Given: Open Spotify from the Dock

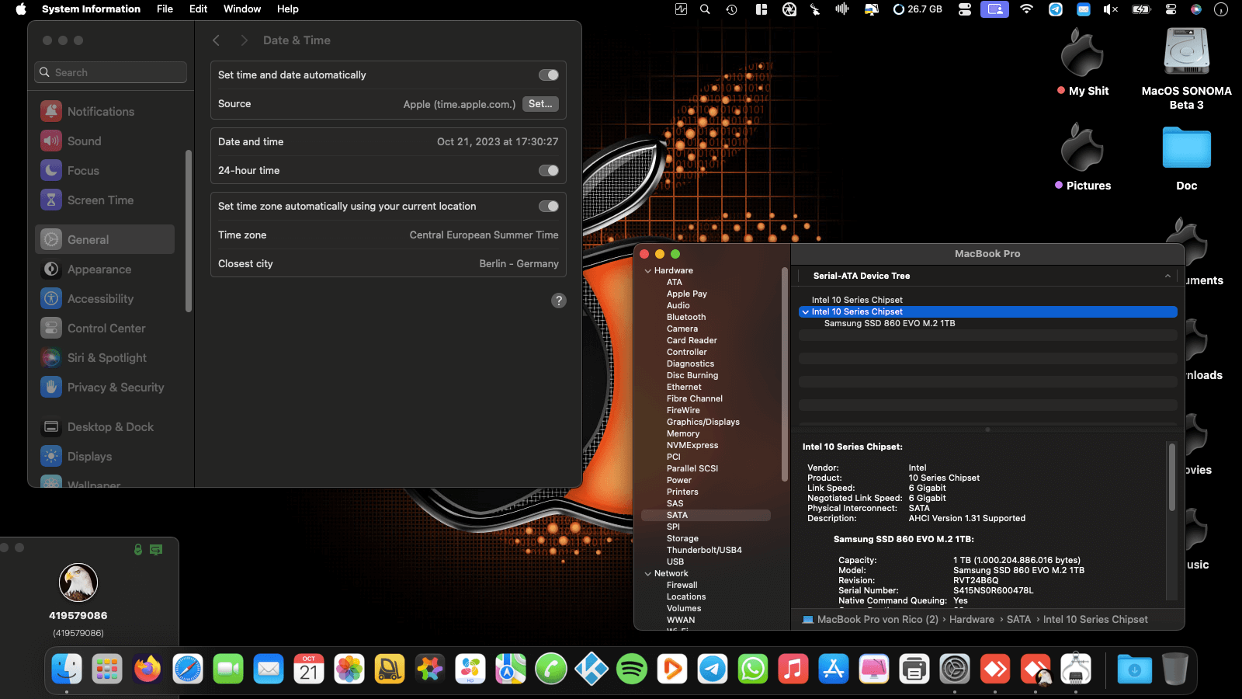Looking at the screenshot, I should (x=632, y=669).
